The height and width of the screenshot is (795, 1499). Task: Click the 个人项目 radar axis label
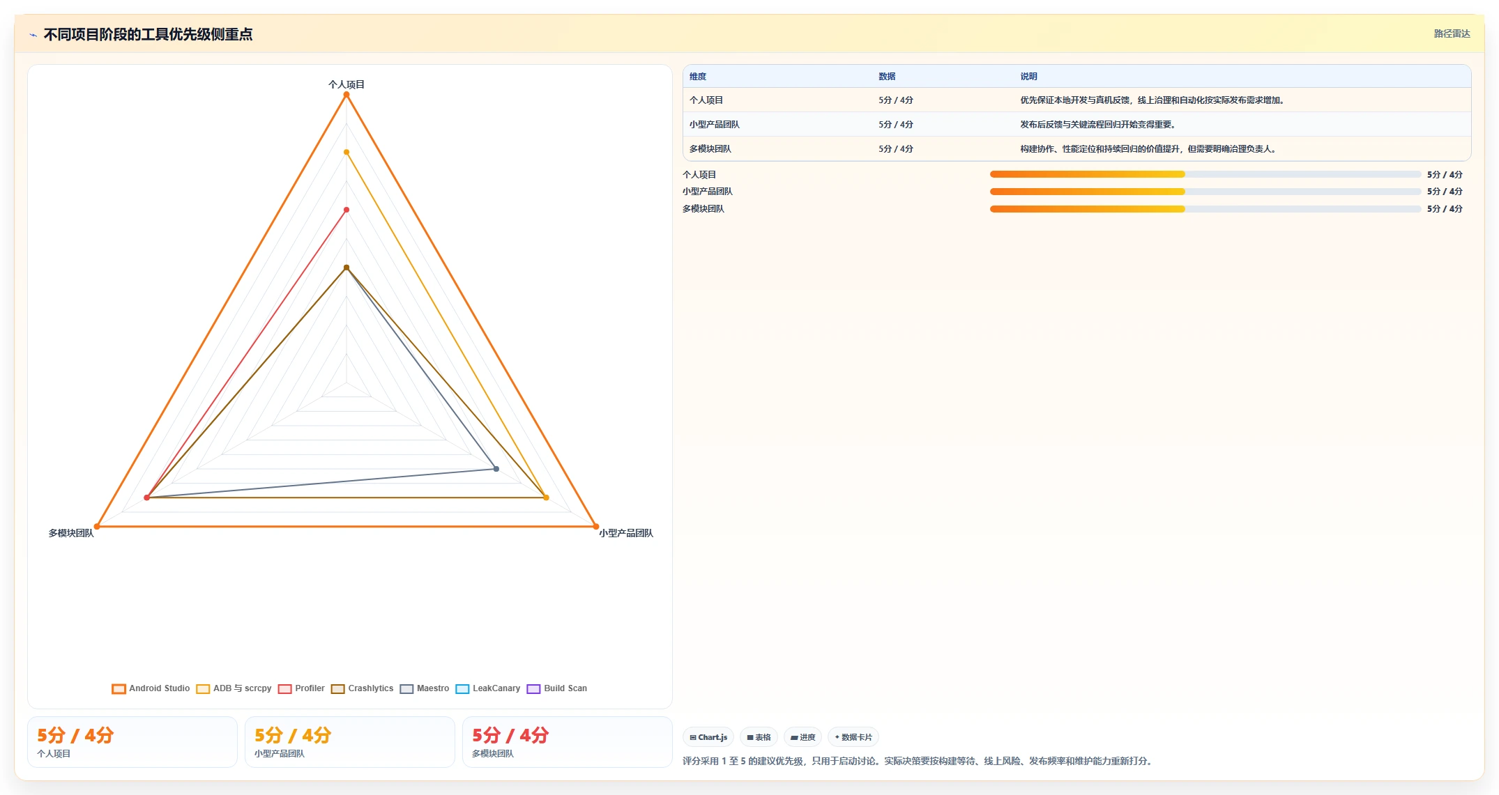click(x=347, y=84)
